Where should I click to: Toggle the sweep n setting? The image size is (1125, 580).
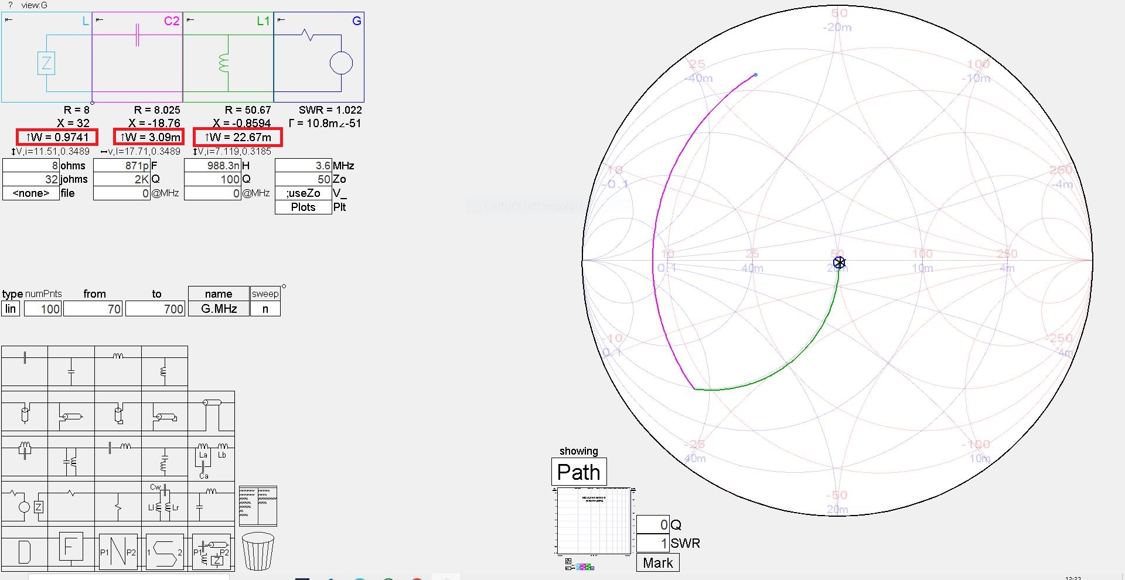[x=265, y=309]
